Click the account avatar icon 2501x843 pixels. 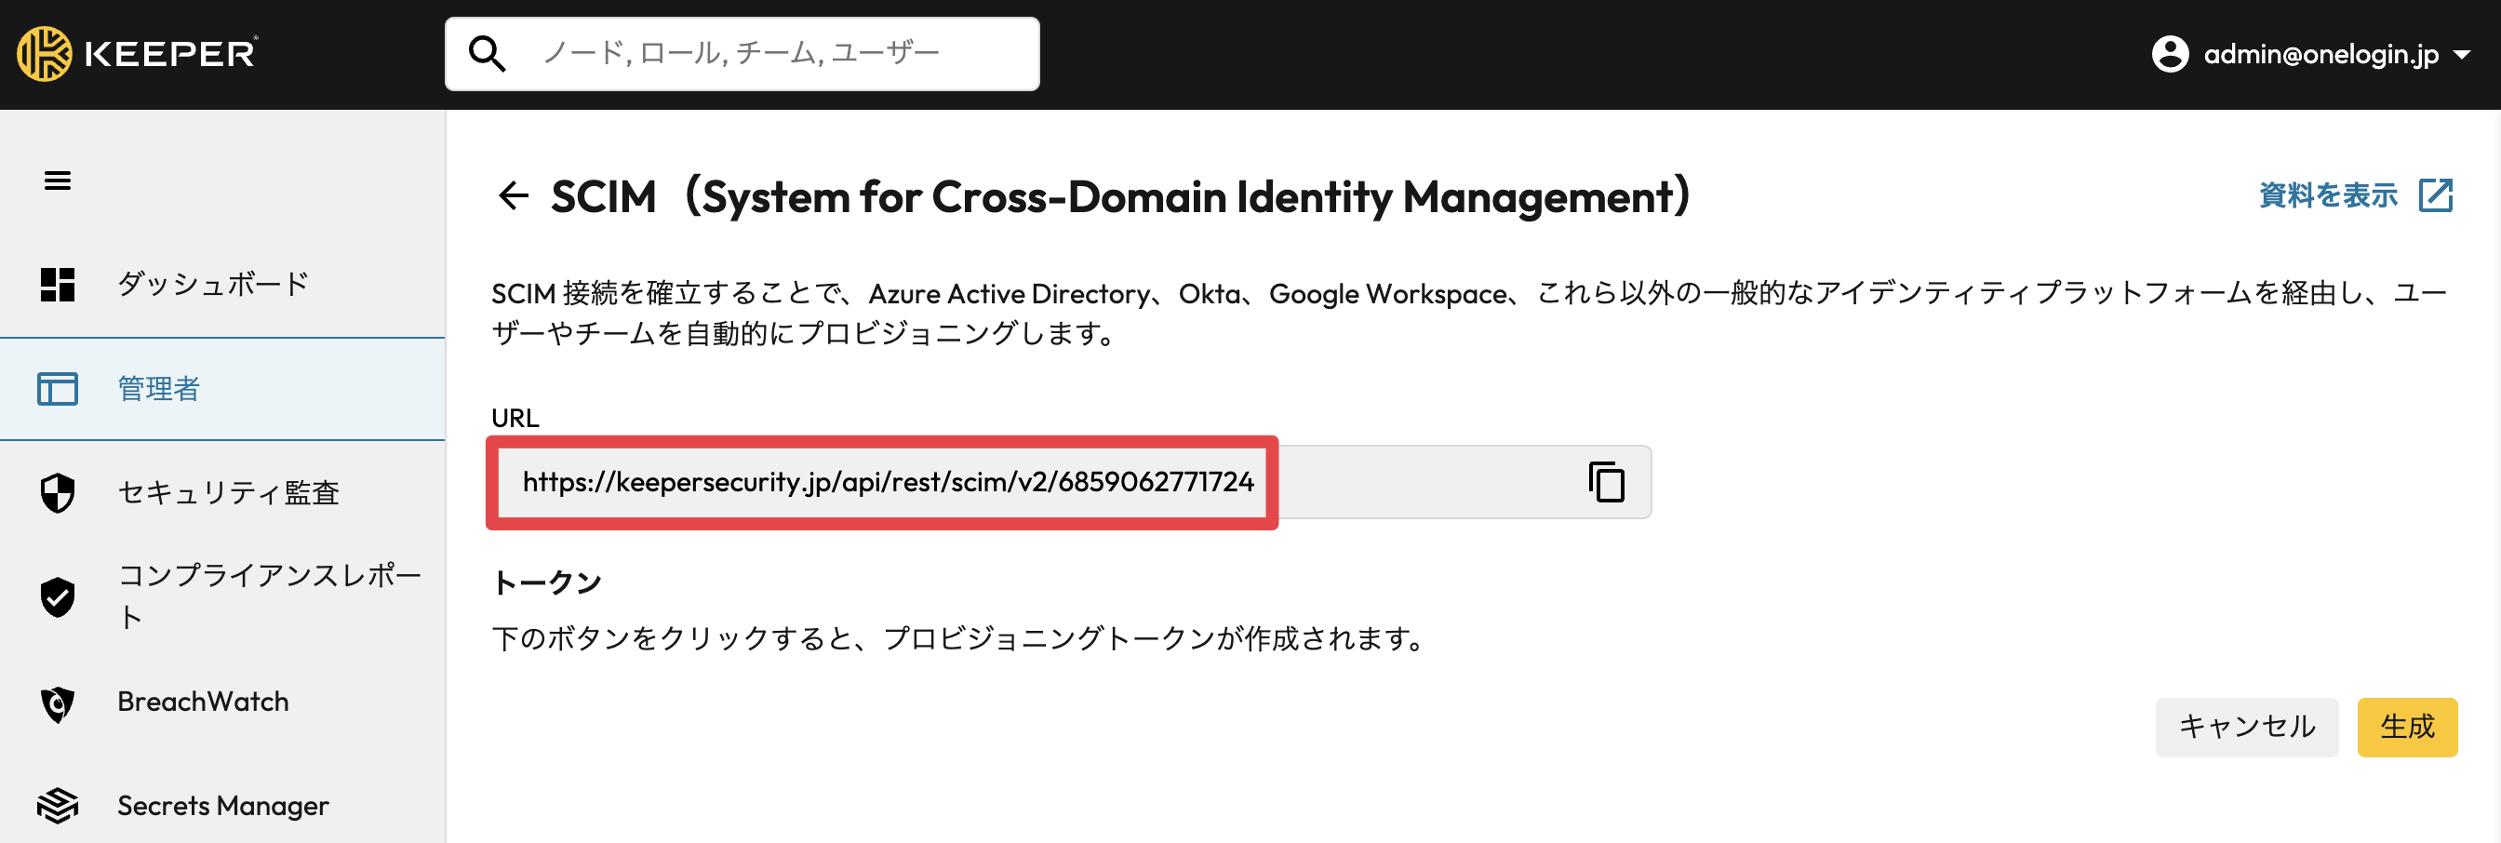pos(2170,53)
